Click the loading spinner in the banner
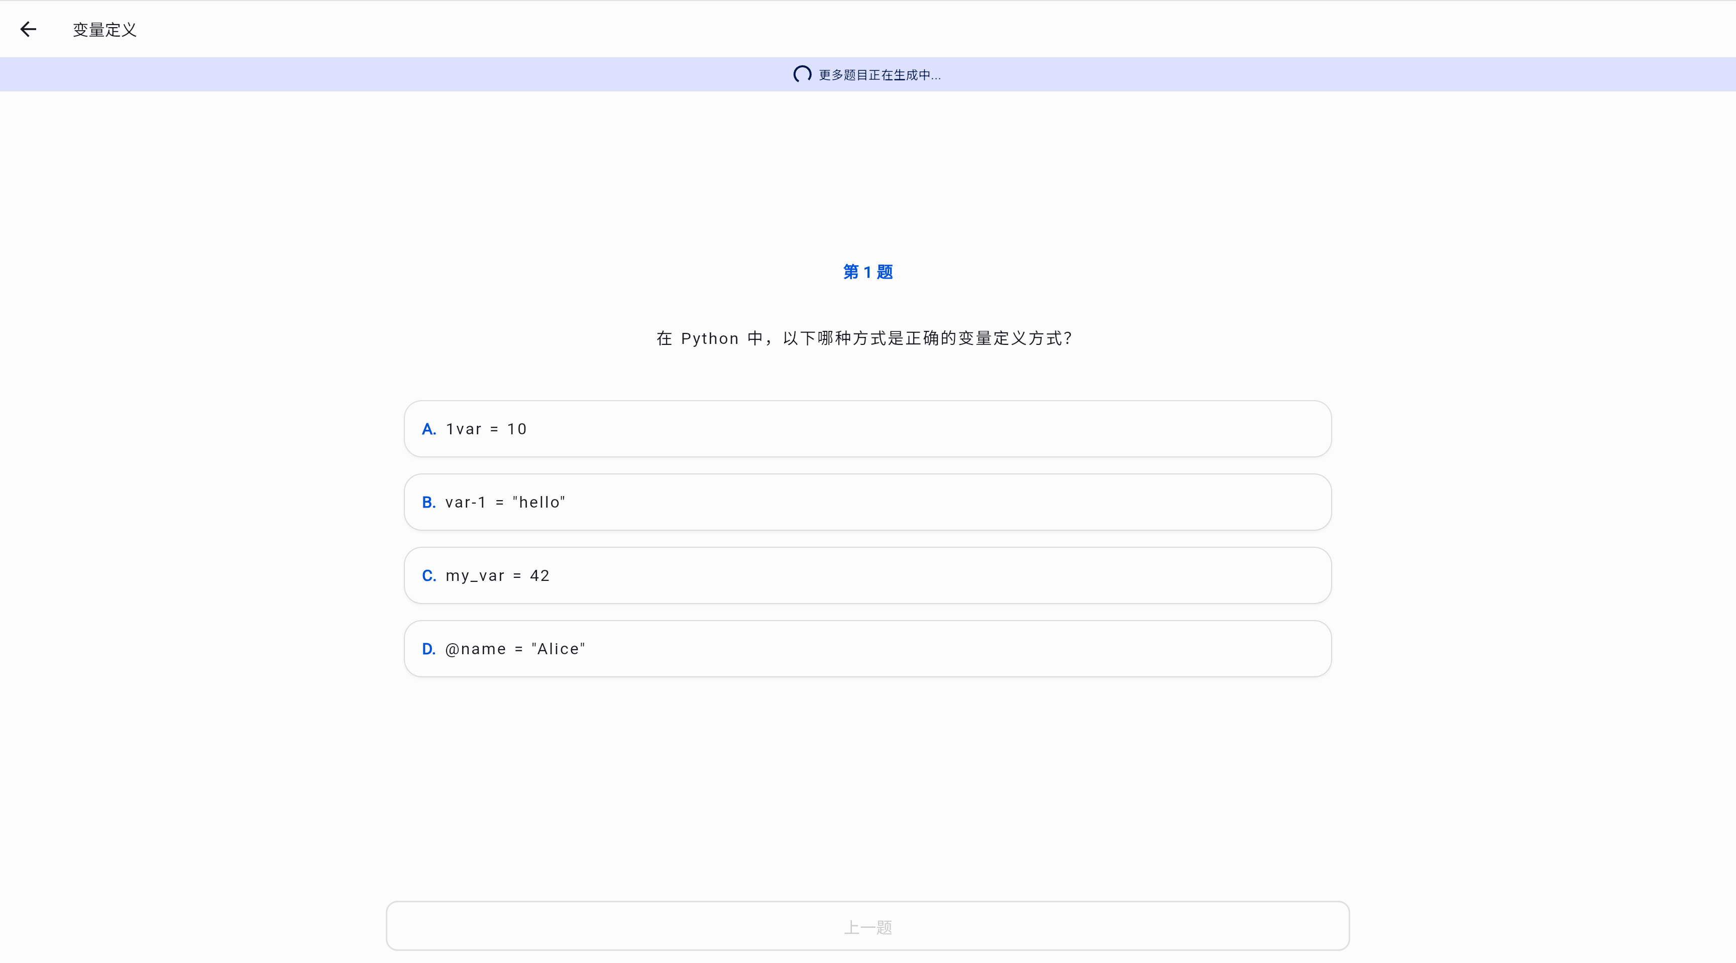Image resolution: width=1736 pixels, height=963 pixels. click(x=802, y=74)
